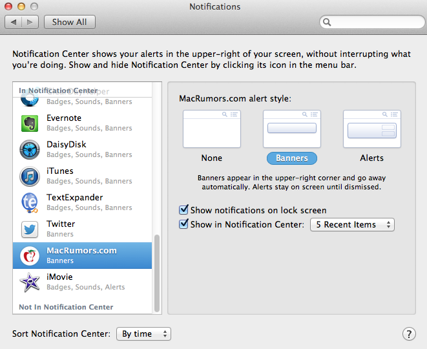Select Evernote in the app list
The width and height of the screenshot is (427, 349).
82,123
